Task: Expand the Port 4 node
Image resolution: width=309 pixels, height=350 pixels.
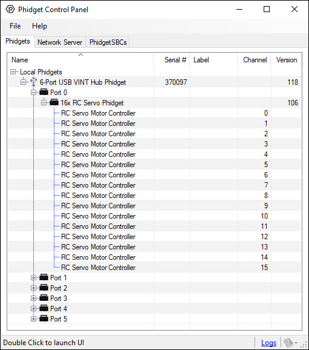Action: tap(33, 308)
